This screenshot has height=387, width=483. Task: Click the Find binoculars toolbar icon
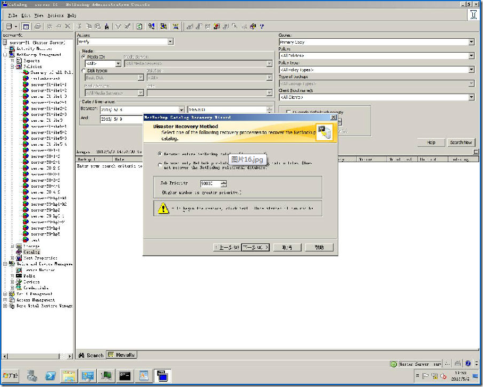[106, 27]
